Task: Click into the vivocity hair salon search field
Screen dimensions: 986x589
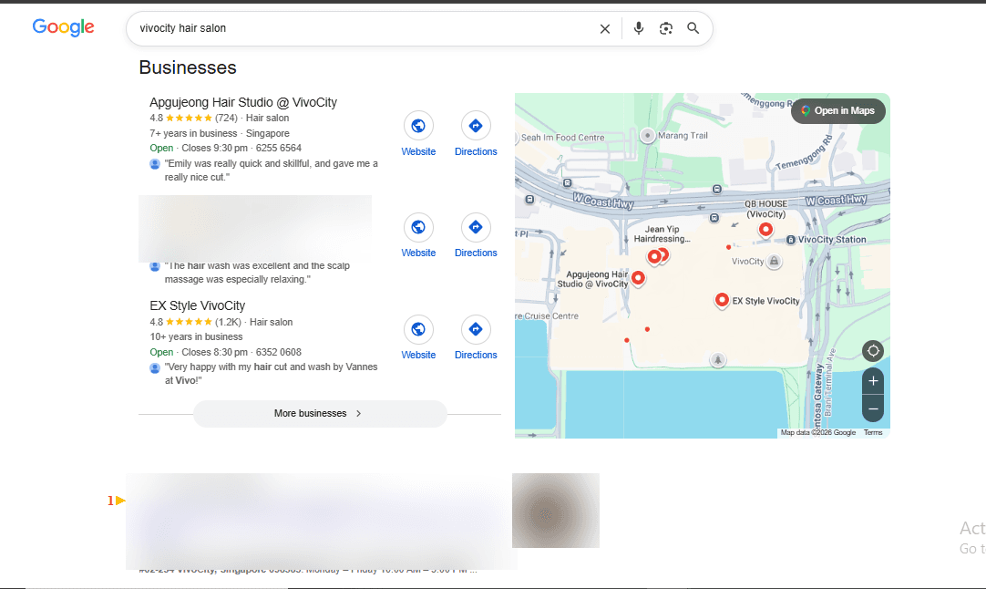Action: pyautogui.click(x=365, y=28)
